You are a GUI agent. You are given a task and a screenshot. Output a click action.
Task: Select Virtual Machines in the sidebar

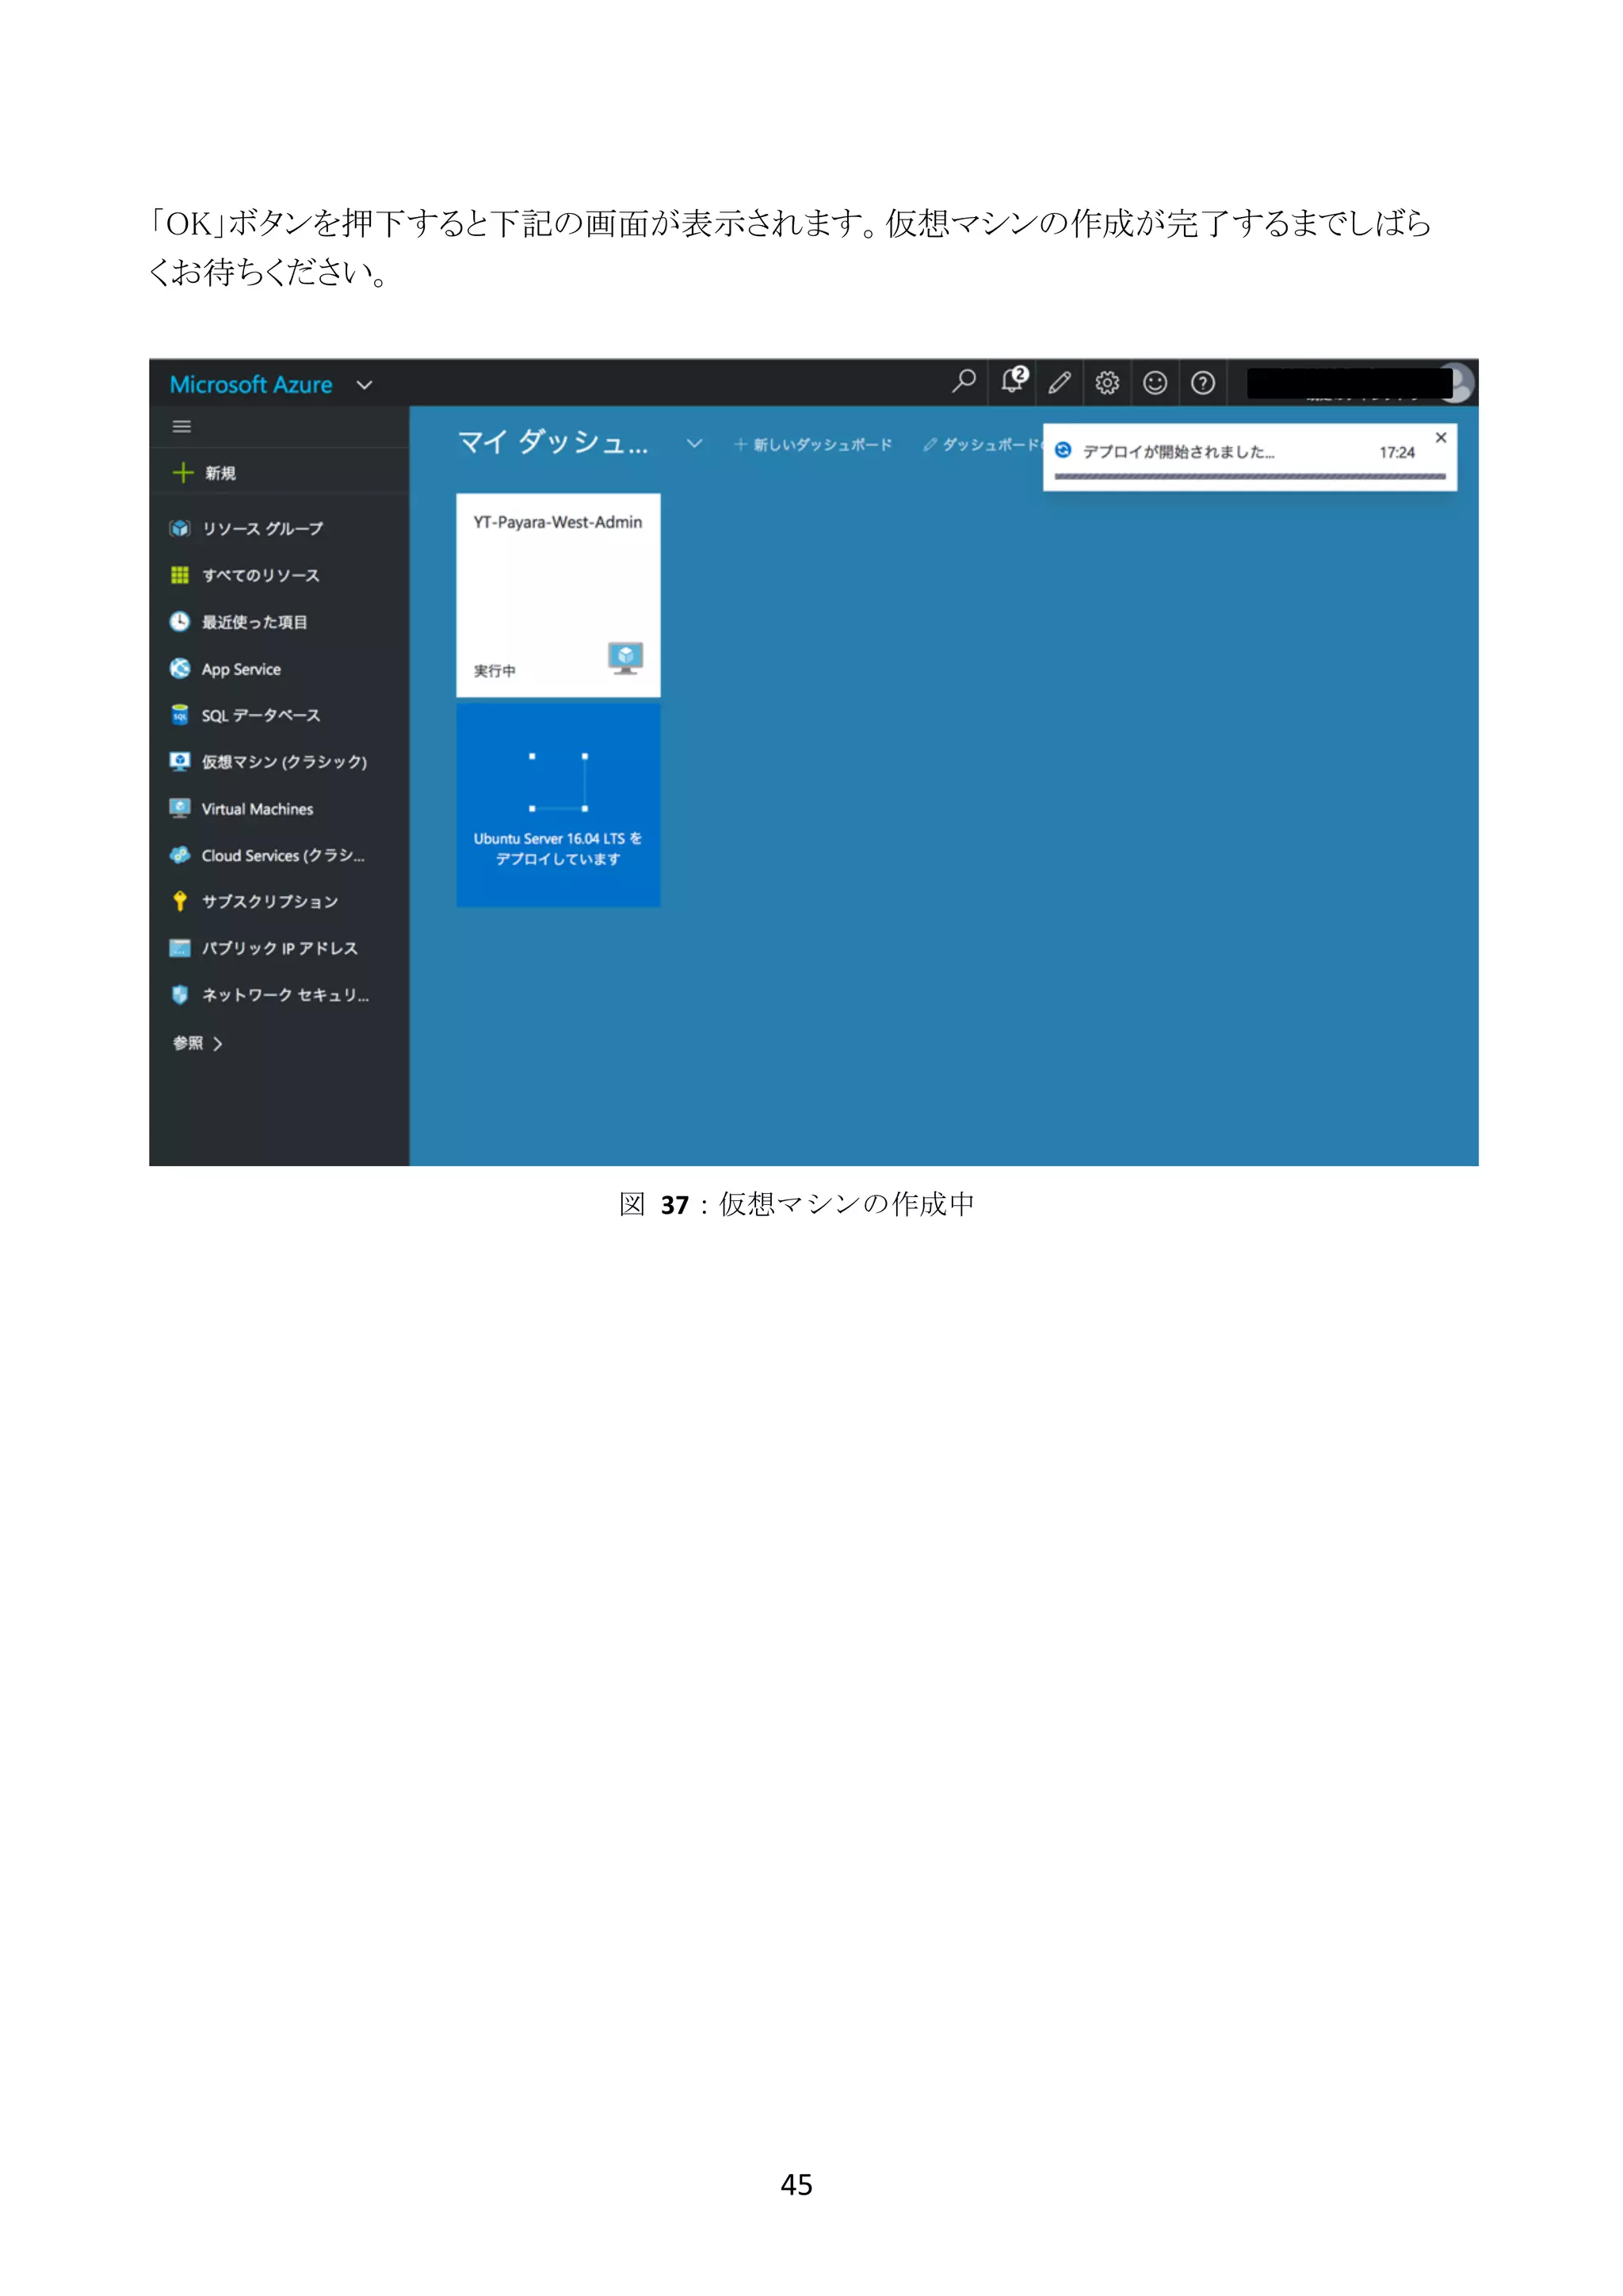257,809
